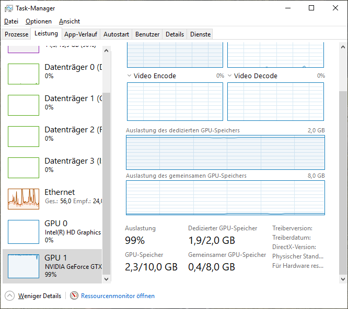Open Ressourcenmonitor öffnen link
Viewport: 348px width, 309px height.
tap(118, 296)
